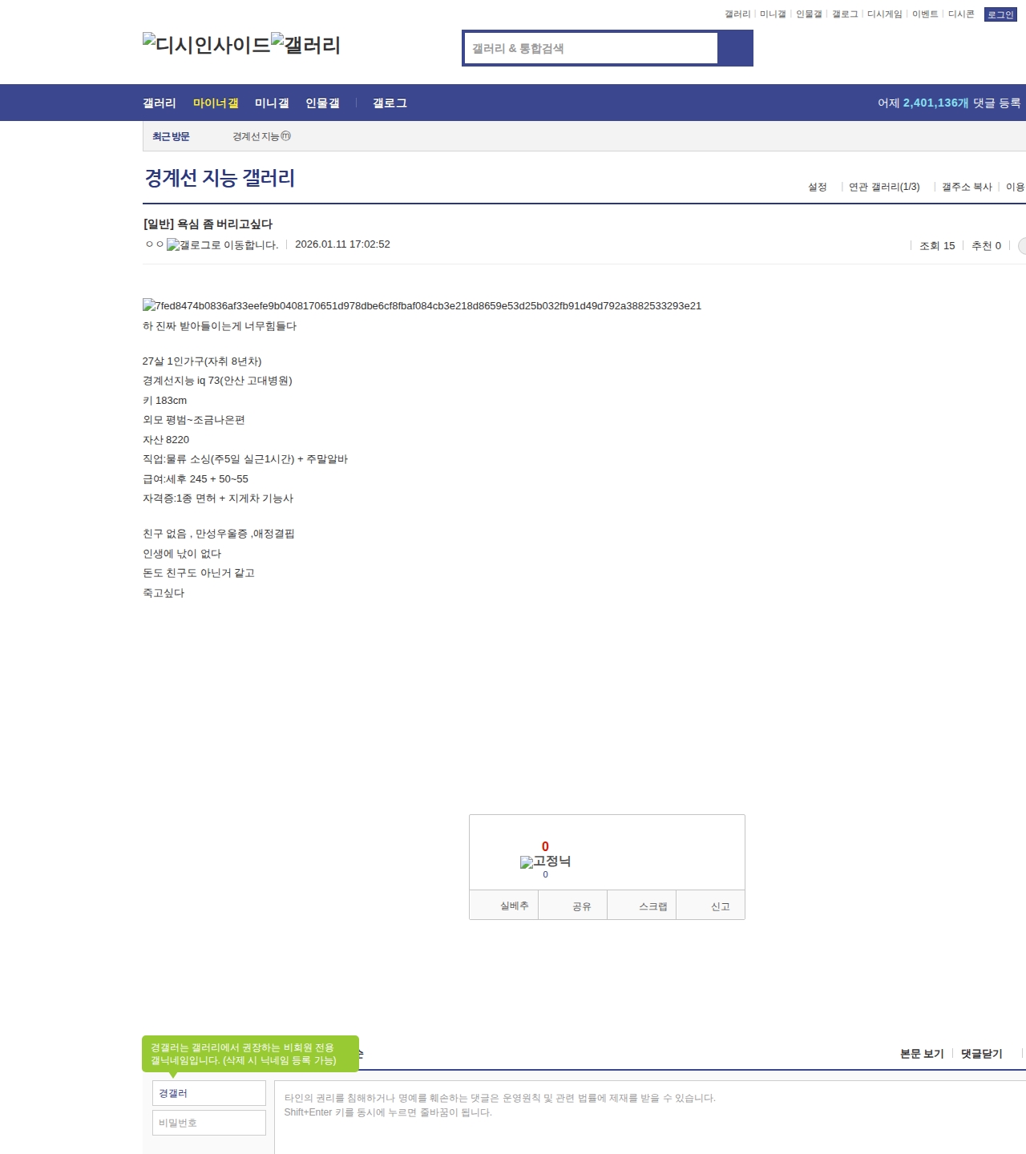Viewport: 1026px width, 1154px height.
Task: Click the 스크랩 scrap button
Action: click(x=652, y=906)
